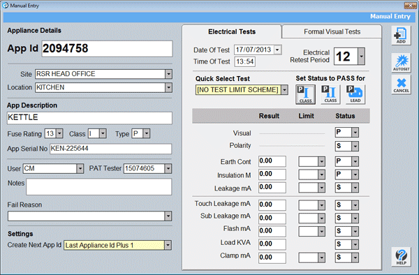The image size is (419, 275).
Task: Click the App Description field KETTLE
Action: coord(89,118)
